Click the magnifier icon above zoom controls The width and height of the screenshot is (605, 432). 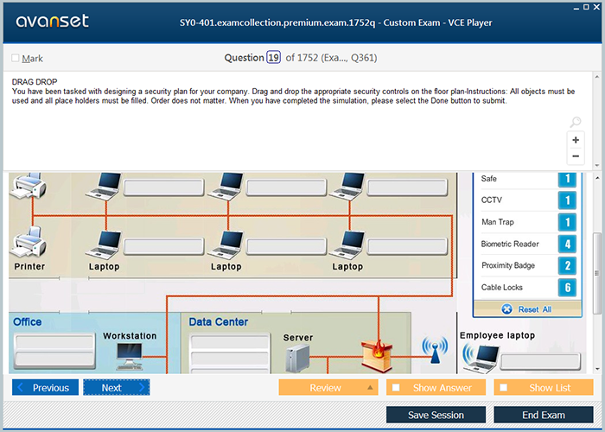[x=576, y=122]
